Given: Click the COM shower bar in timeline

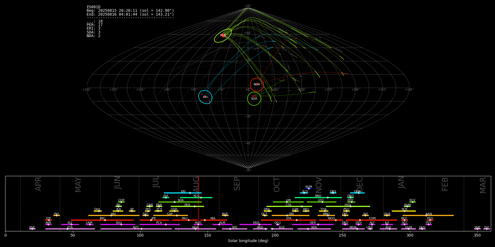Looking at the screenshot, I should tap(372, 220).
